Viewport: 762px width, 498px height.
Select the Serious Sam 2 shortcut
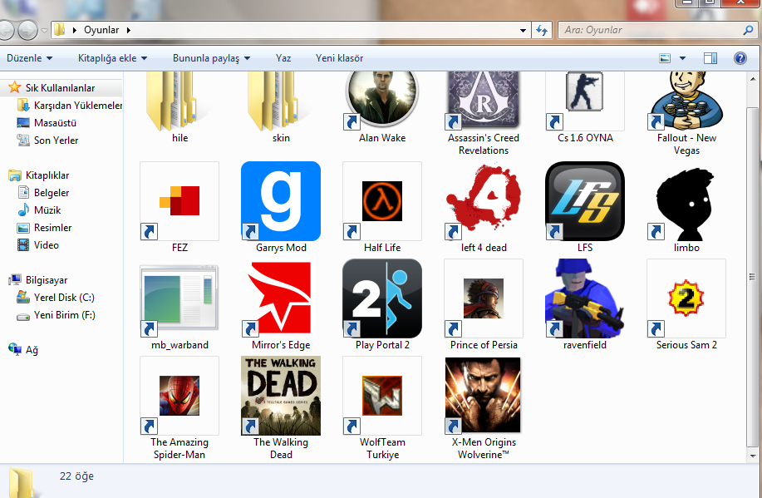click(x=686, y=304)
